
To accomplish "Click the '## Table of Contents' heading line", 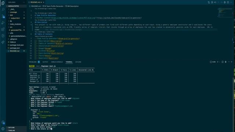I will 44,34.
